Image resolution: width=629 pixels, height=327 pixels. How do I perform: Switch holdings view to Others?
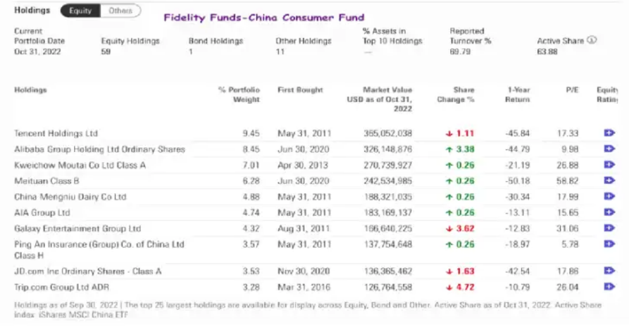coord(120,11)
